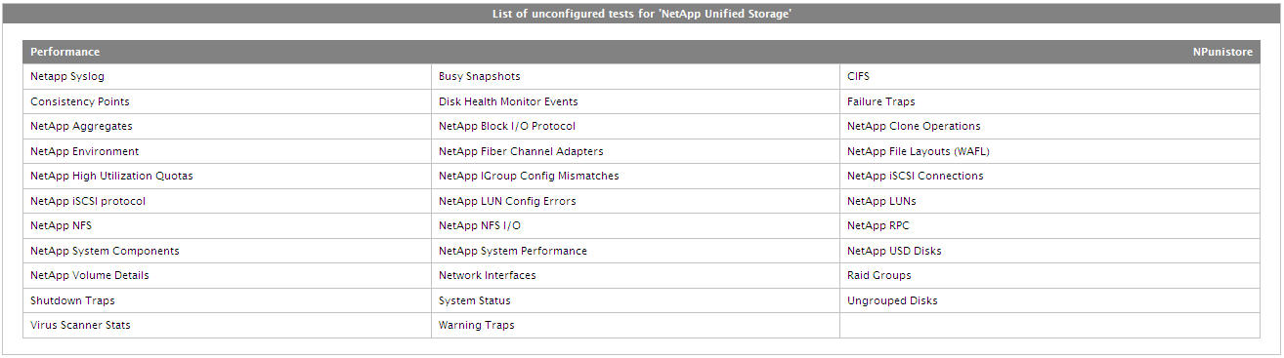
Task: Open the Warning Traps test
Action: (x=476, y=325)
